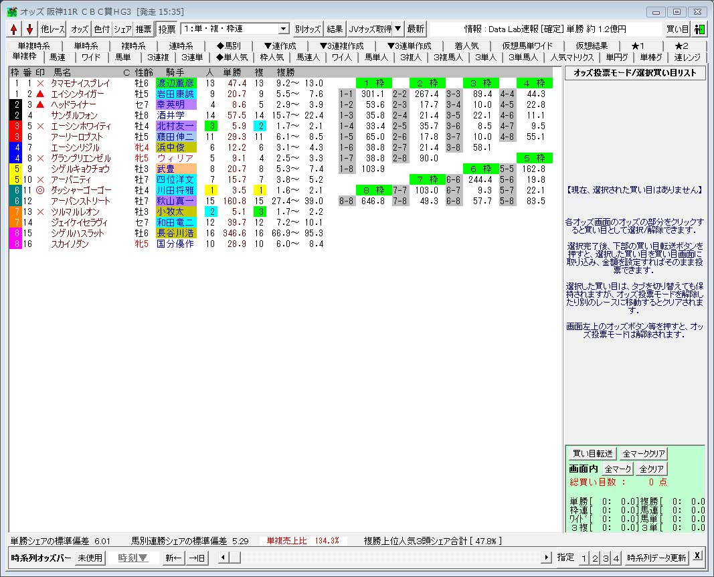Click the time-series odds scrollbar track
Image resolution: width=714 pixels, height=577 pixels.
(x=388, y=558)
